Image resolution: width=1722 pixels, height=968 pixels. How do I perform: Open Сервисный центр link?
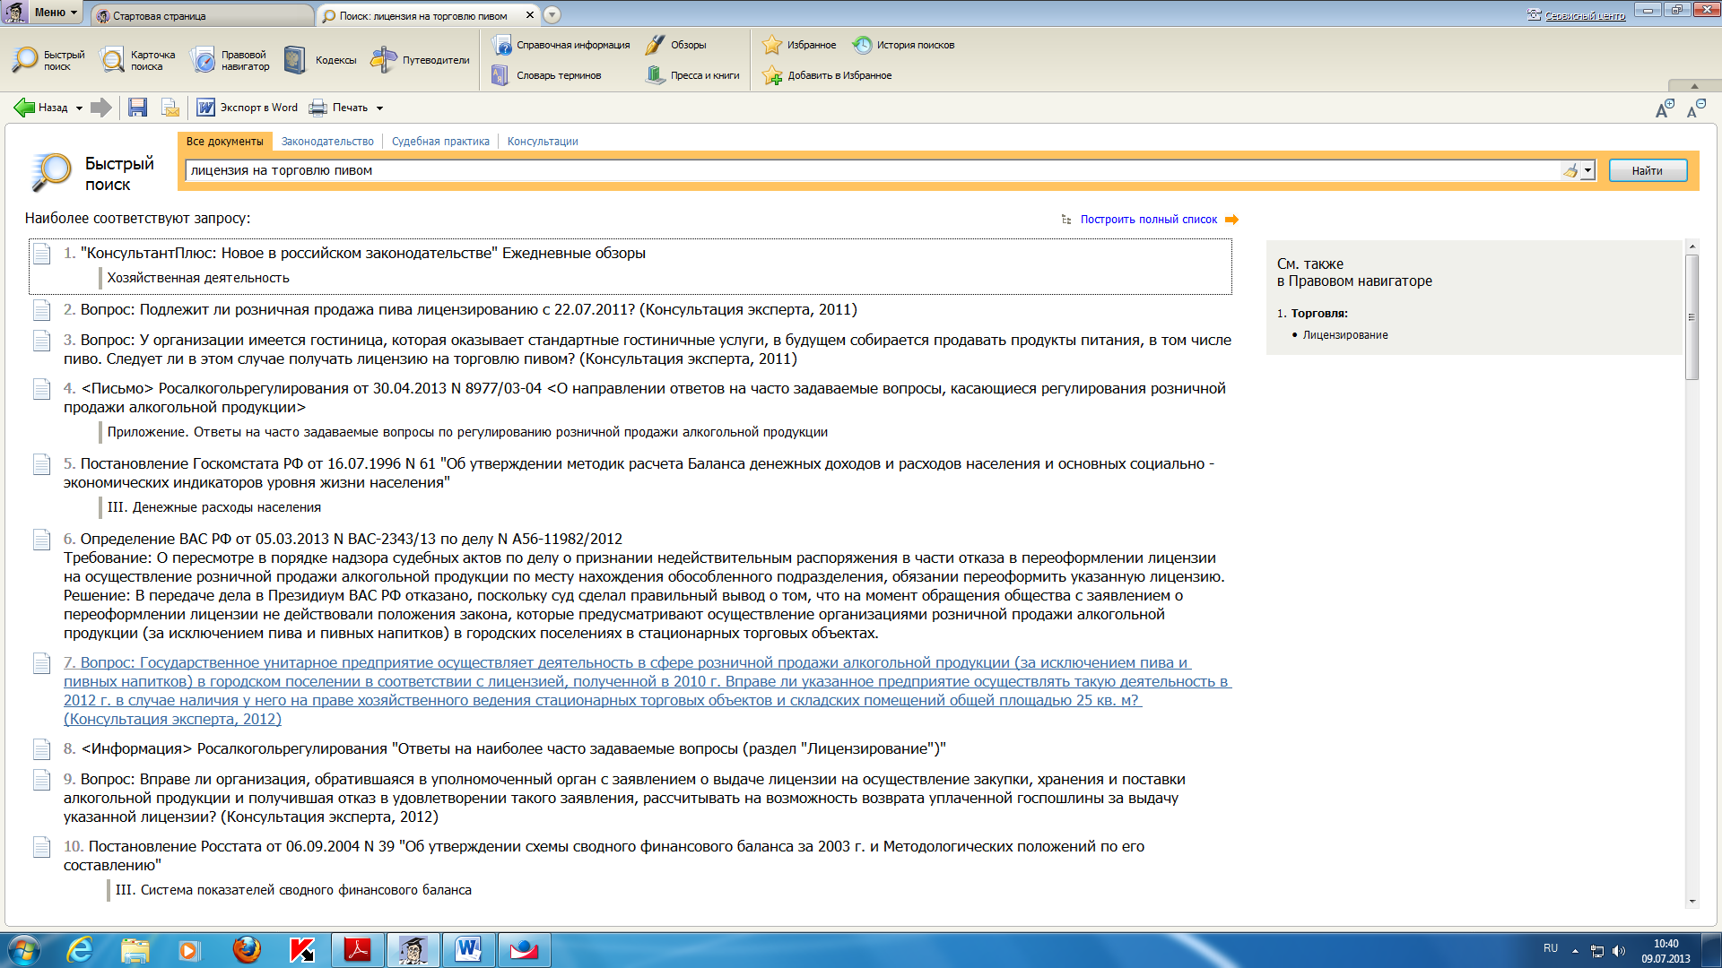[1585, 15]
